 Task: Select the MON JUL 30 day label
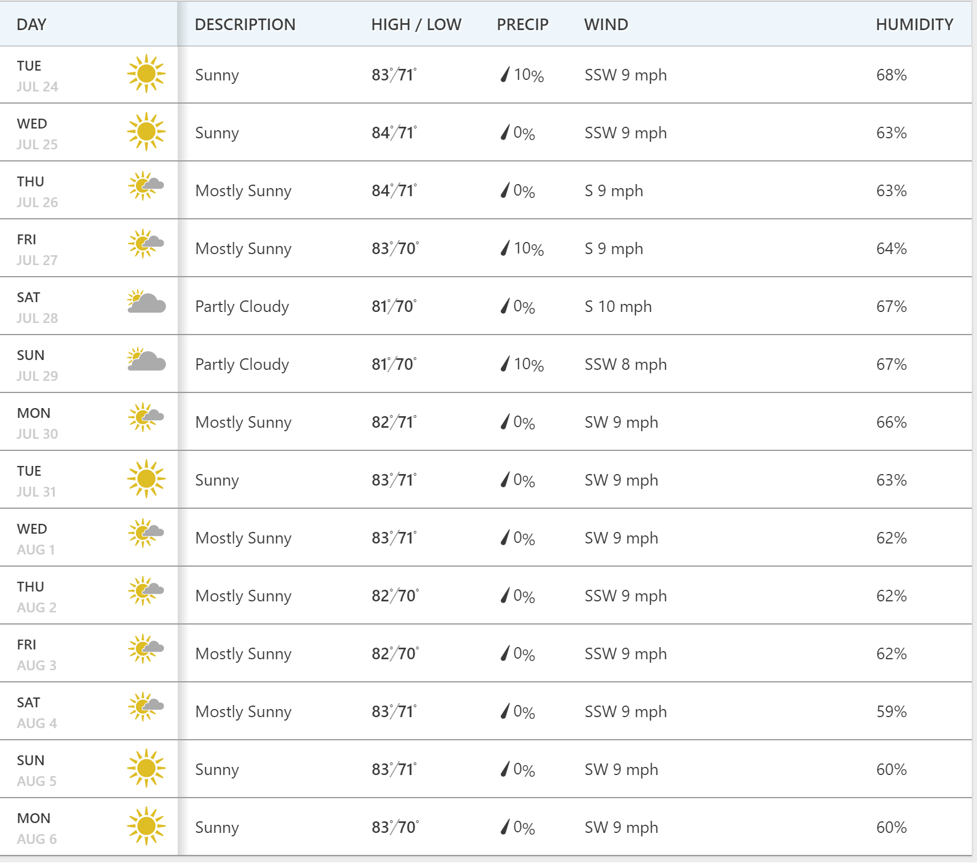click(38, 423)
